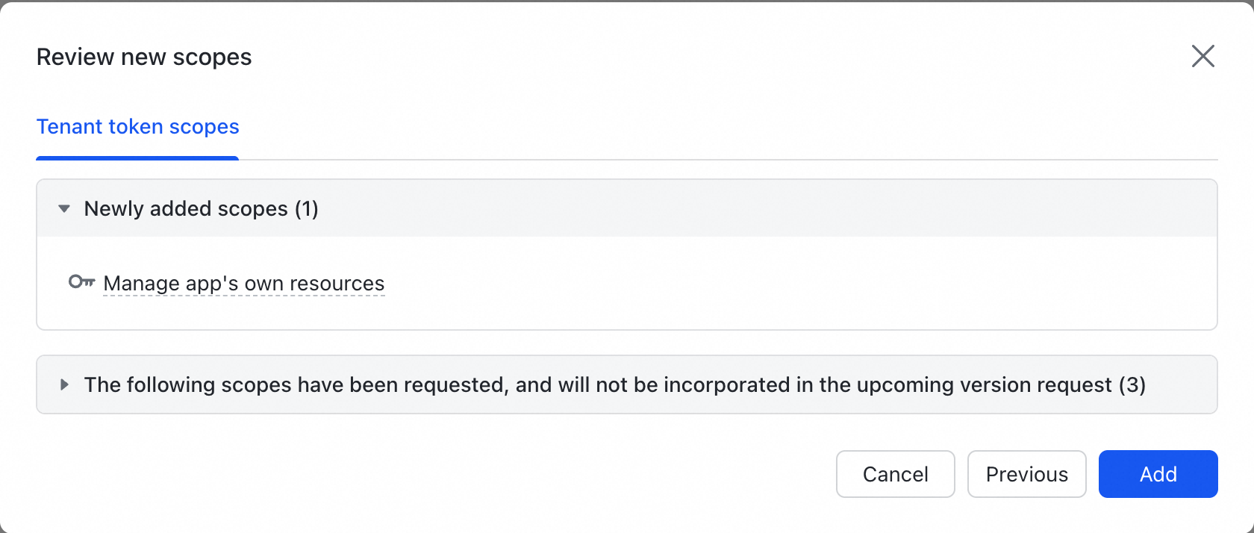The image size is (1254, 533).
Task: Click empty space inside Newly added scopes panel
Action: 746,287
